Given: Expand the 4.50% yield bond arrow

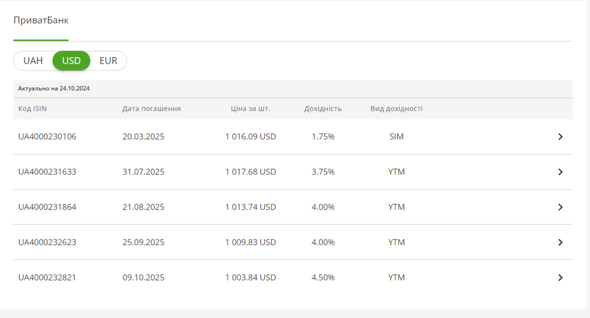Looking at the screenshot, I should coord(560,278).
